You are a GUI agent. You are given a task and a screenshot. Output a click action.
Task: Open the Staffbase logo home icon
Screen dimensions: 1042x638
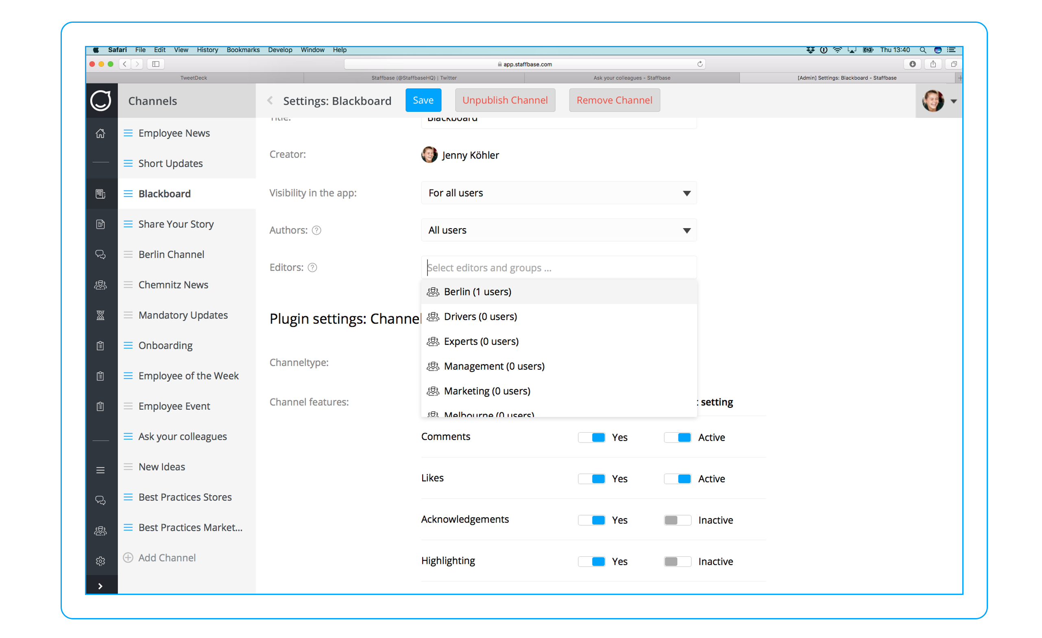point(100,100)
